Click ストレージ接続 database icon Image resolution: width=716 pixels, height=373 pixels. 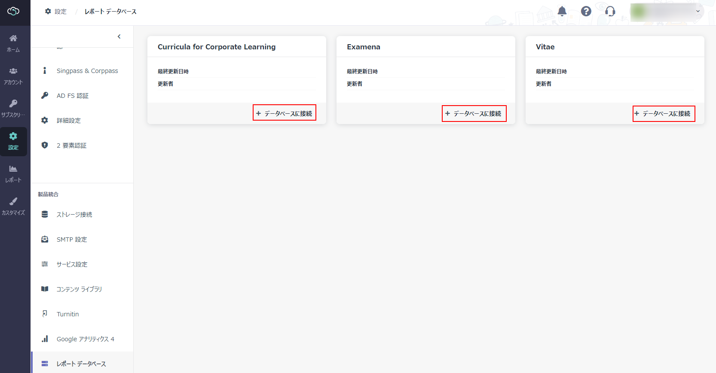pyautogui.click(x=45, y=214)
